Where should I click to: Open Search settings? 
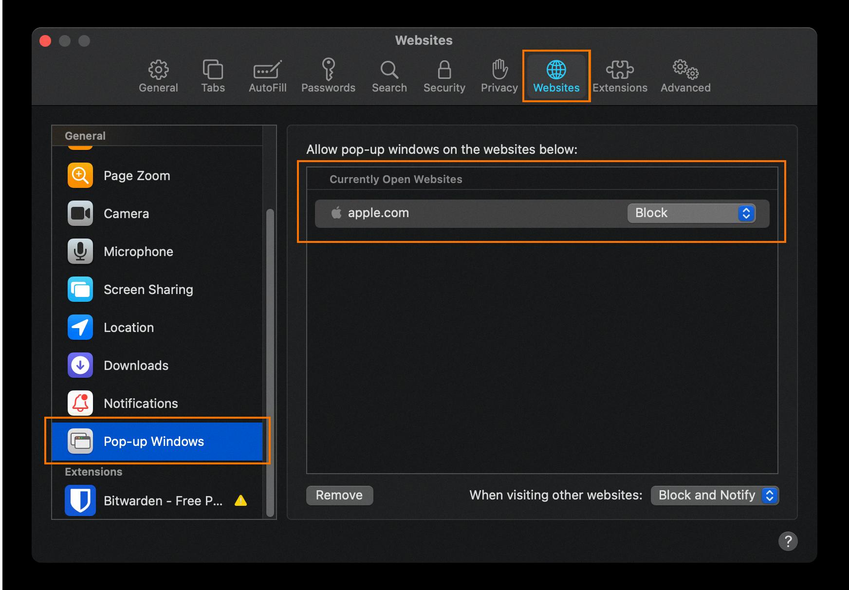[x=389, y=75]
